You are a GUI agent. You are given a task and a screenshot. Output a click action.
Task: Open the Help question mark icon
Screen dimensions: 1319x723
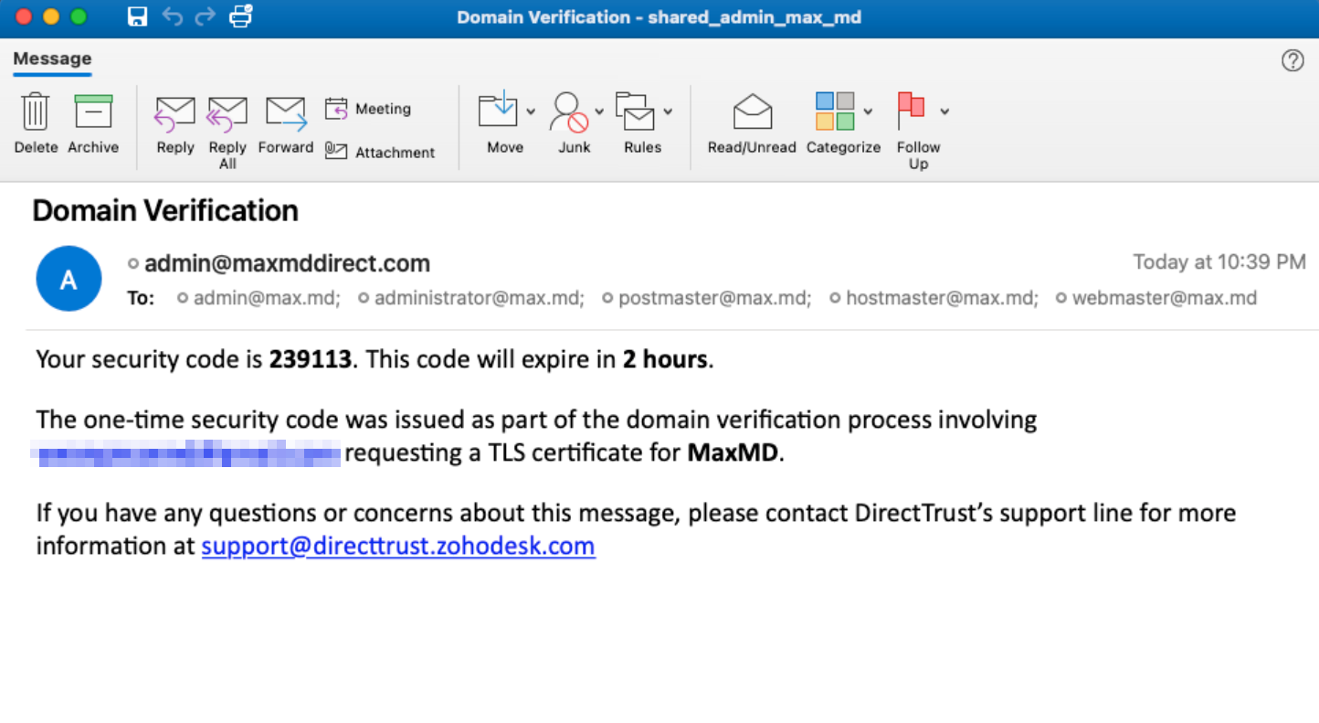point(1293,60)
